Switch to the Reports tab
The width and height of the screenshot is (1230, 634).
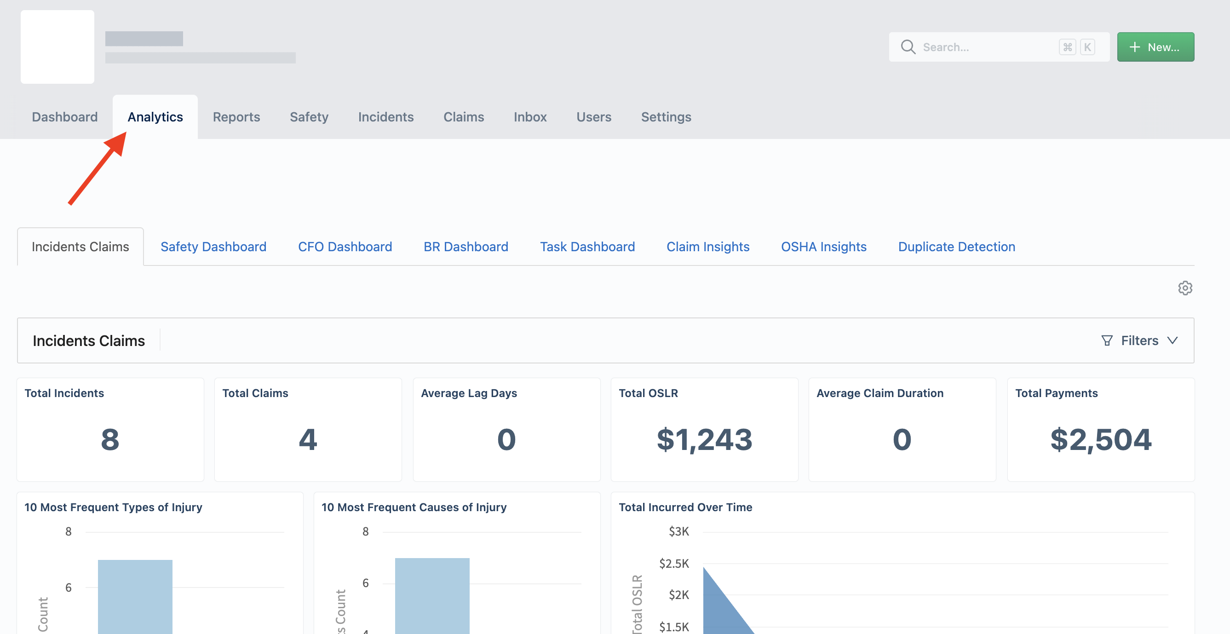click(x=236, y=117)
